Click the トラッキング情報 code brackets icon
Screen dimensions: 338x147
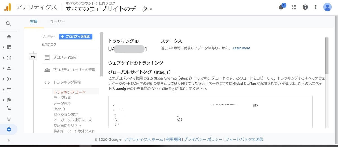(x=47, y=83)
